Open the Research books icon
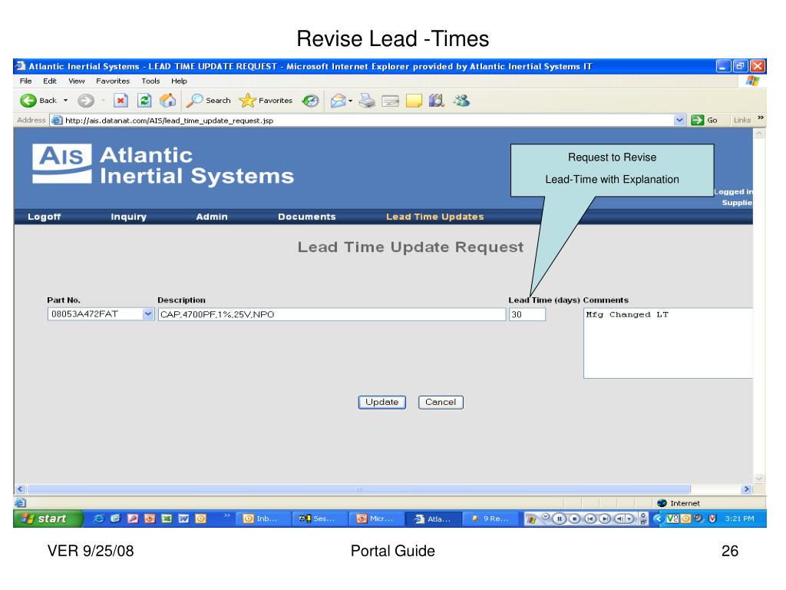The height and width of the screenshot is (590, 786). [x=437, y=101]
